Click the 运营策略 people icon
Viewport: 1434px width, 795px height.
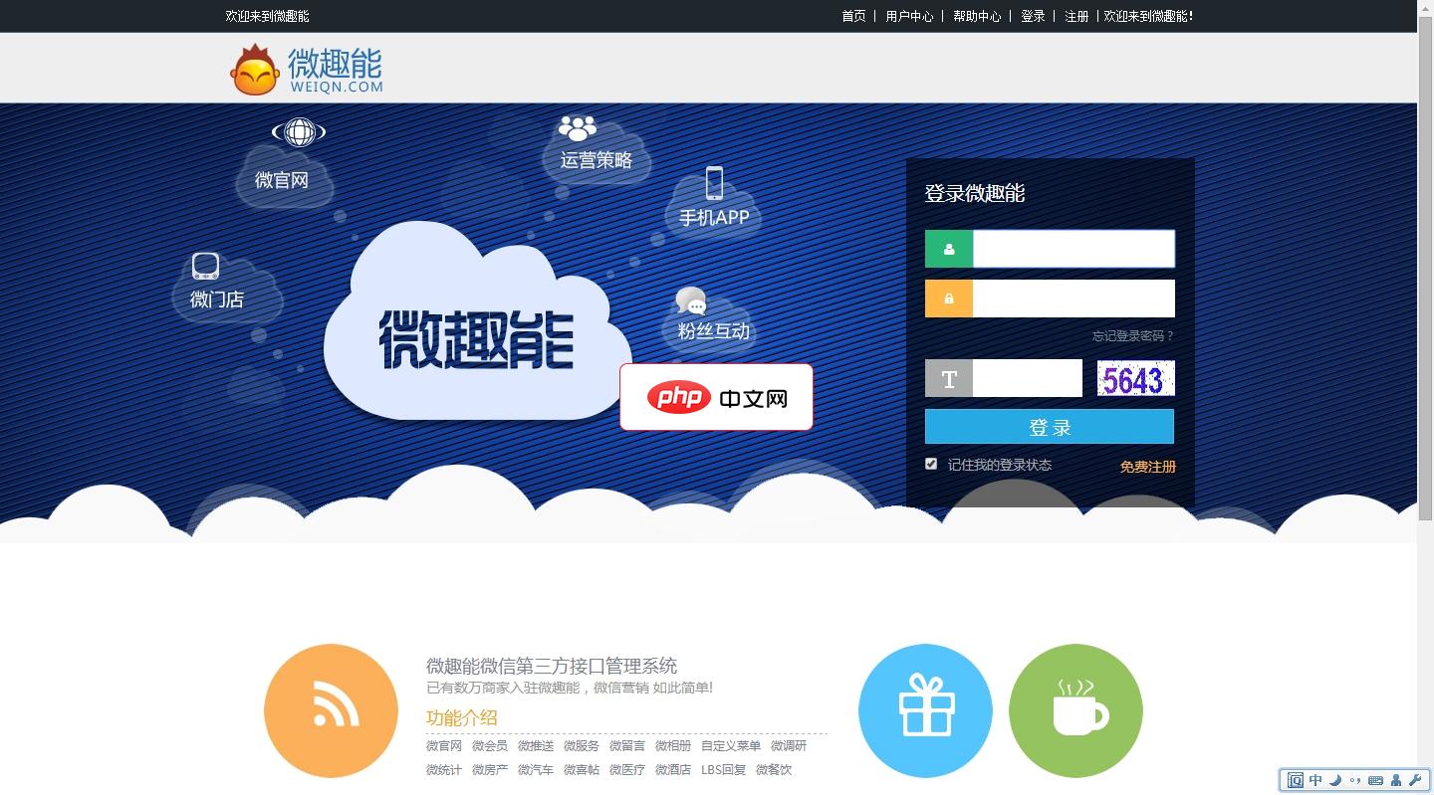[x=576, y=126]
